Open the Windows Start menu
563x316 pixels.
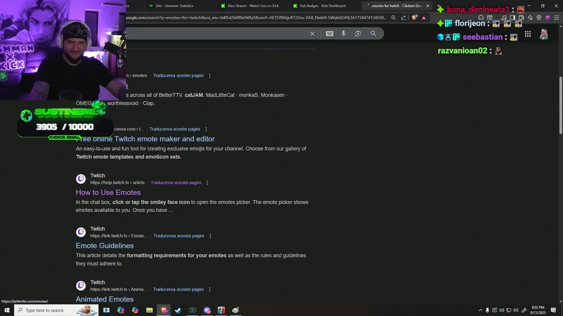(x=7, y=310)
